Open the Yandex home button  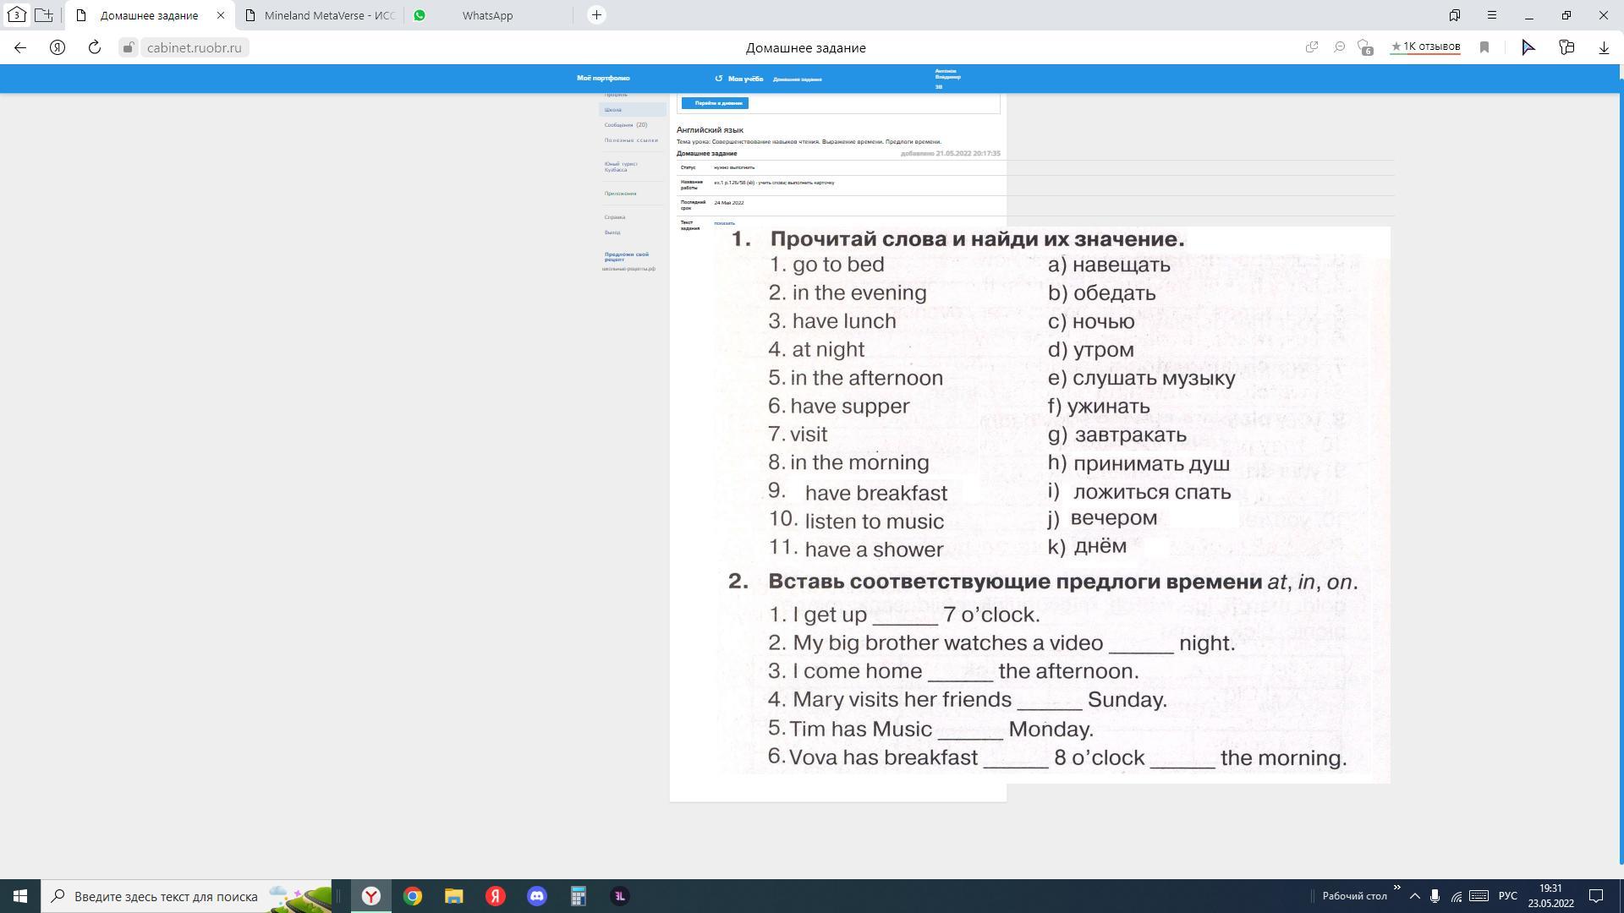(x=58, y=47)
